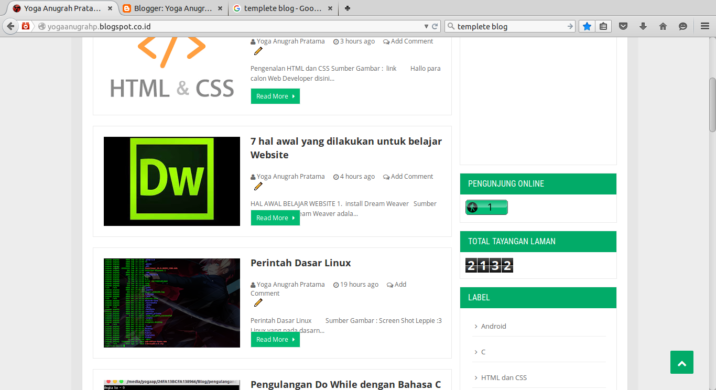Click the Pocket icon in toolbar

(623, 26)
